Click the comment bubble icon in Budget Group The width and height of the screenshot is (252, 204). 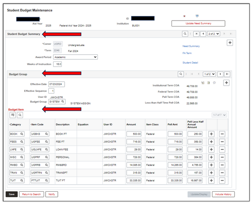point(214,83)
